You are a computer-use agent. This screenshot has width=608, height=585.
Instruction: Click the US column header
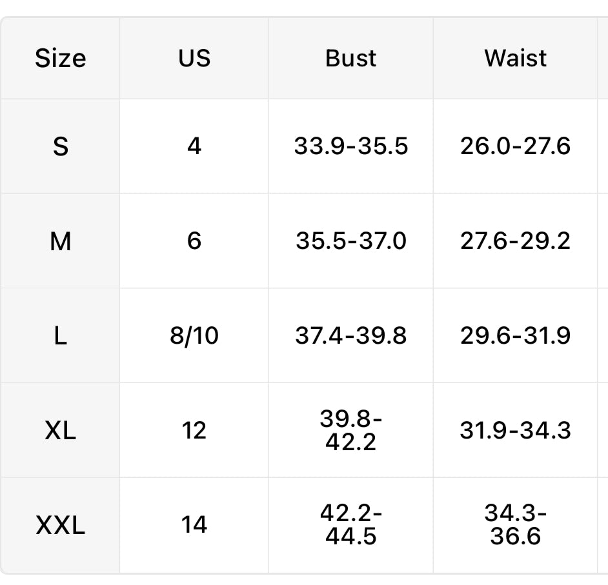[194, 58]
